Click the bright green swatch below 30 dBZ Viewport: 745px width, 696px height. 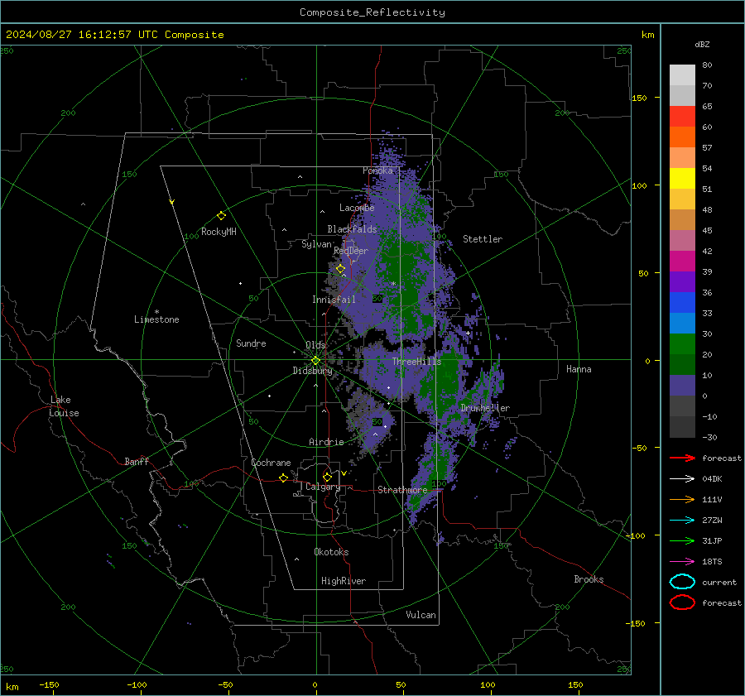(x=682, y=344)
